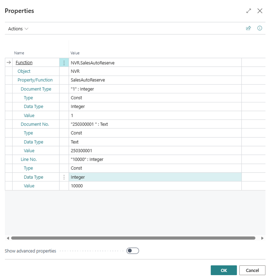
Task: Open the information icon next to Share
Action: tap(260, 28)
